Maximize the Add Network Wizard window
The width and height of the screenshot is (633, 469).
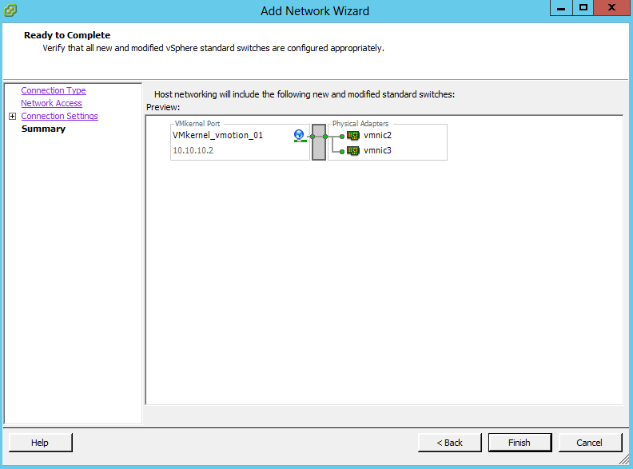pos(583,8)
